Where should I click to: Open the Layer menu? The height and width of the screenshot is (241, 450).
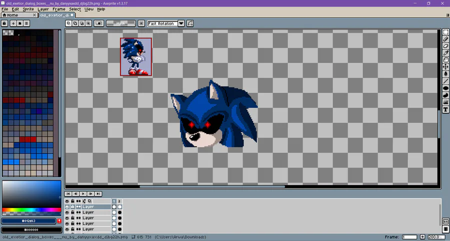click(x=43, y=9)
